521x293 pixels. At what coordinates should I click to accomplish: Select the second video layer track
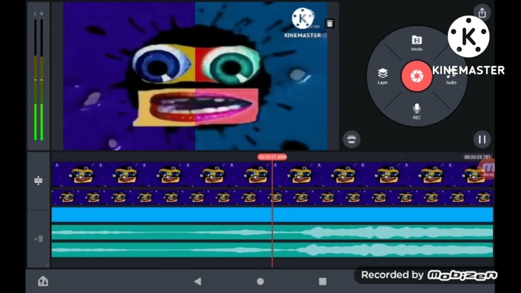tap(272, 197)
